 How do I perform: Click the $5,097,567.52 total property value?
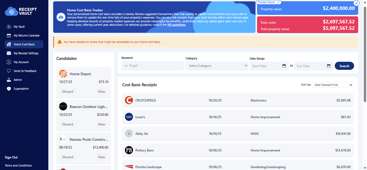tap(339, 28)
